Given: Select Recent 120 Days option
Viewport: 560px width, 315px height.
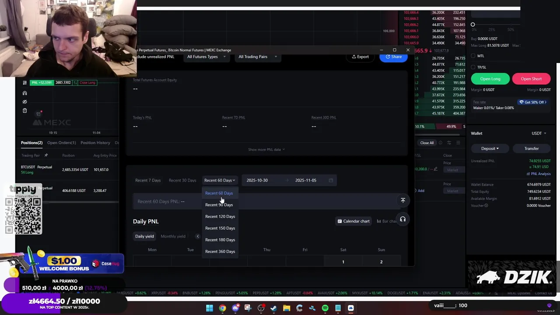Looking at the screenshot, I should [x=220, y=217].
